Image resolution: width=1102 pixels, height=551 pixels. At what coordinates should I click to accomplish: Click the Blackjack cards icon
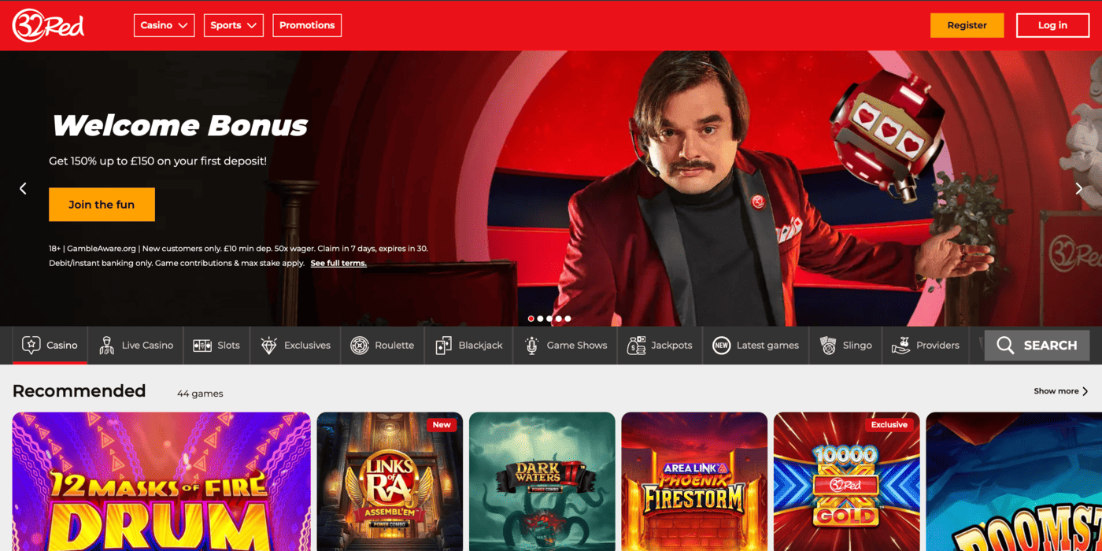(443, 346)
